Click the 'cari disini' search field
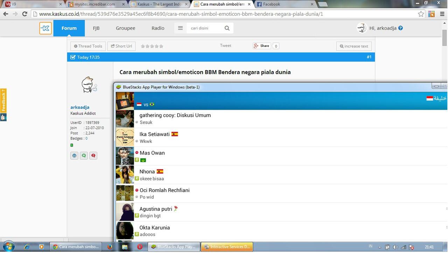The height and width of the screenshot is (253, 448). (x=204, y=28)
